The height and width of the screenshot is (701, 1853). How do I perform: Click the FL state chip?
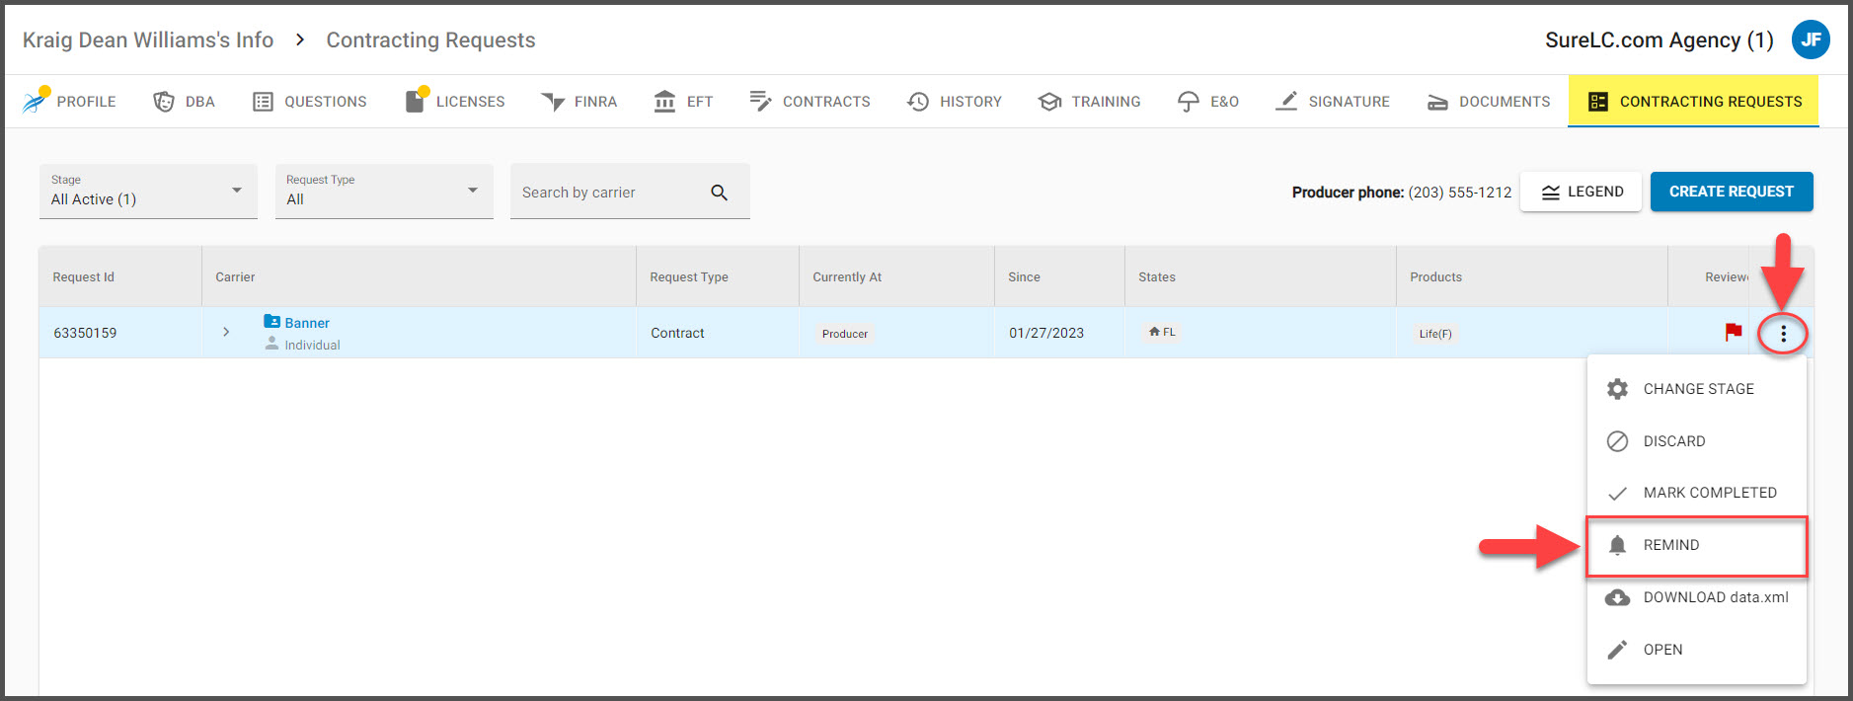point(1162,332)
